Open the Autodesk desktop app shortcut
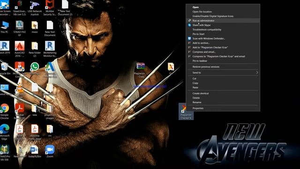Image resolution: width=300 pixels, height=169 pixels. [x=50, y=70]
